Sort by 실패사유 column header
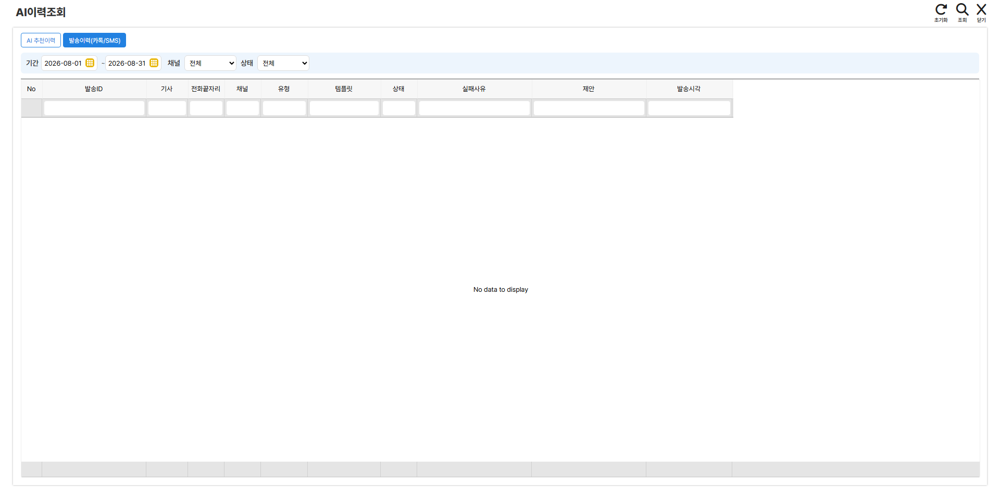The height and width of the screenshot is (495, 1000). [x=474, y=89]
